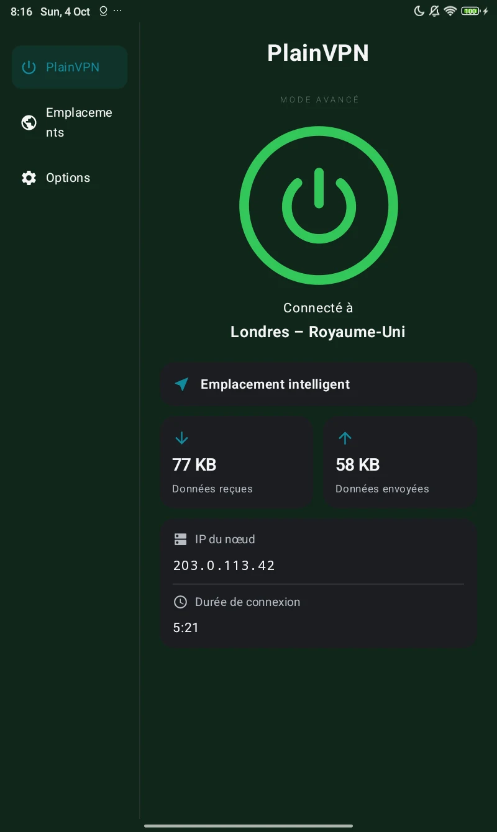The image size is (497, 832).
Task: Click the 77 KB received data value
Action: click(194, 464)
